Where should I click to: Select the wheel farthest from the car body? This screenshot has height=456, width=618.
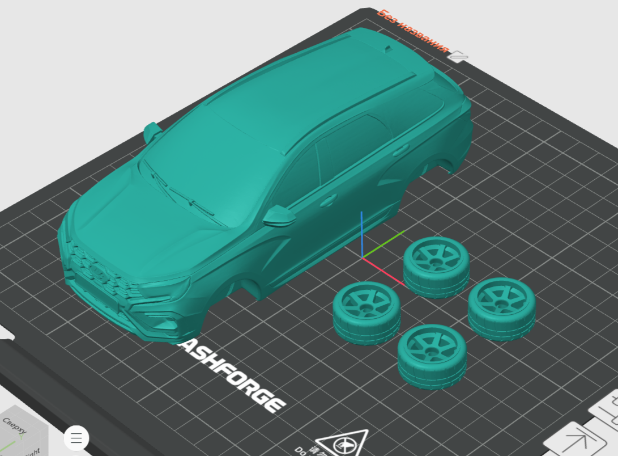pyautogui.click(x=502, y=309)
